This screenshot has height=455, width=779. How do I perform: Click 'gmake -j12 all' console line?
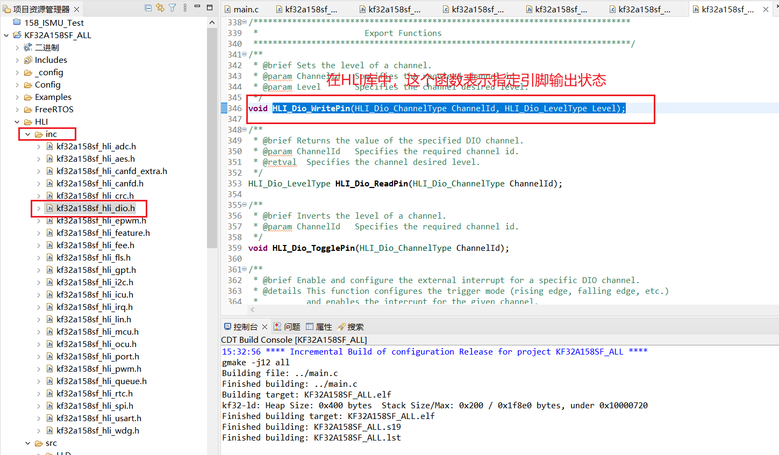pyautogui.click(x=256, y=362)
